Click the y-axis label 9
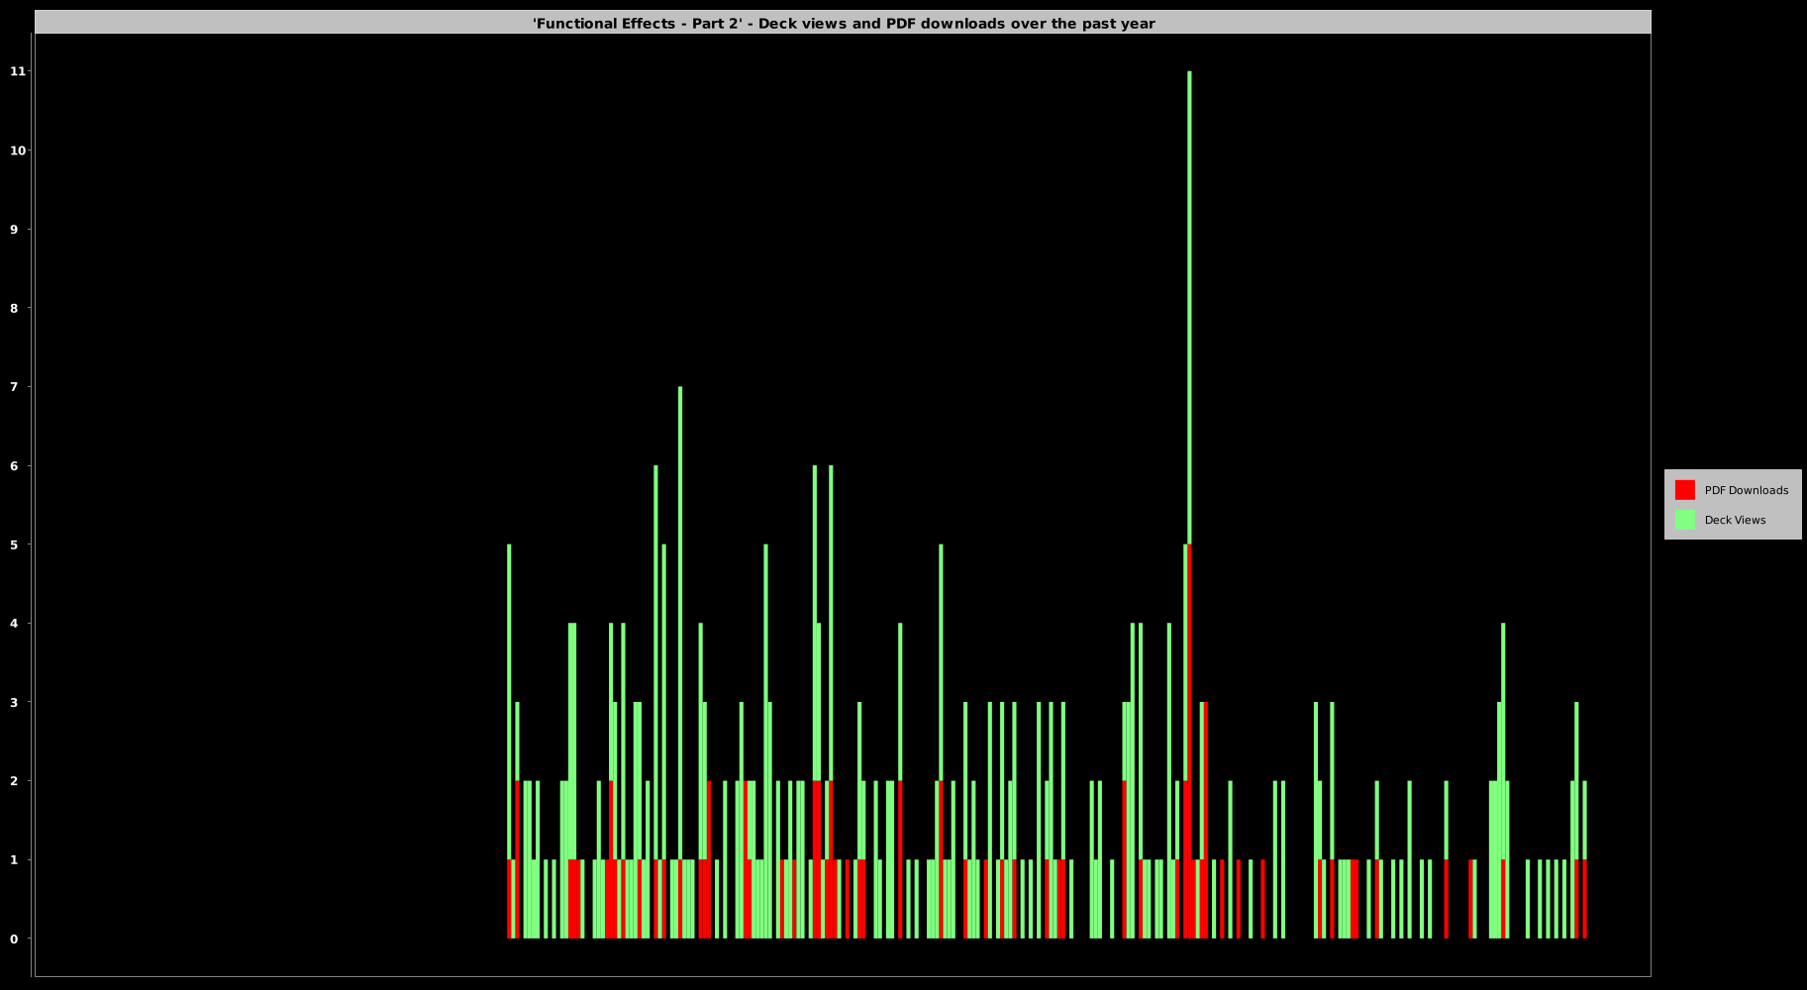The width and height of the screenshot is (1807, 990). 14,229
